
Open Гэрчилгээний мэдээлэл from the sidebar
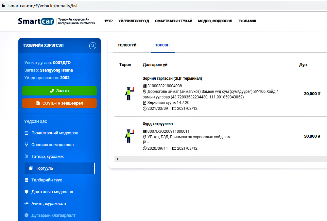(x=54, y=133)
